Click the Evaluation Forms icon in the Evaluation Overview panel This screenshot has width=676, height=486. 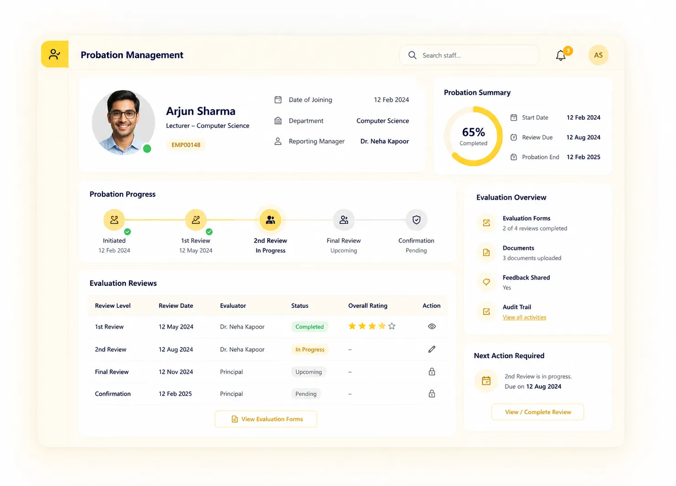coord(486,223)
